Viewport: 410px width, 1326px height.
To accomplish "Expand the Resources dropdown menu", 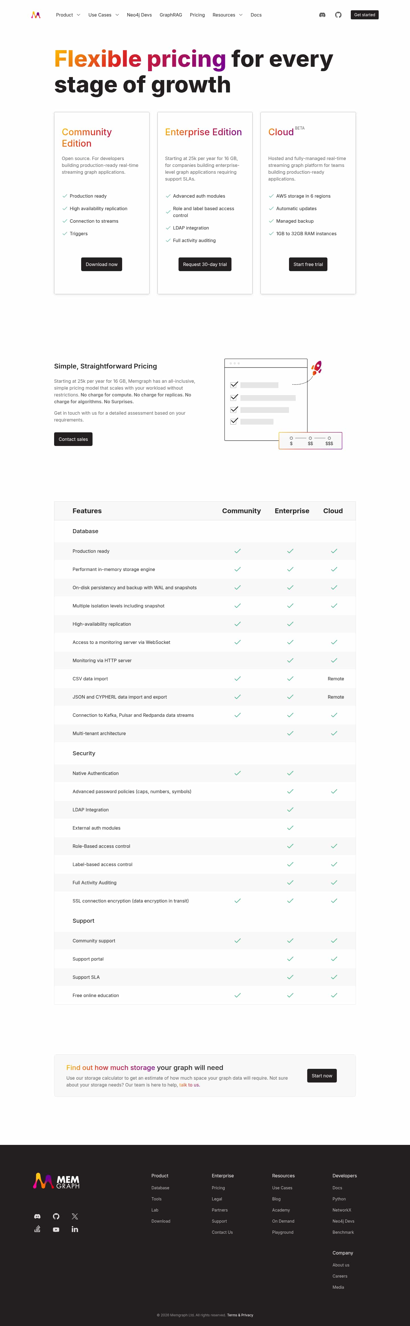I will coord(227,15).
